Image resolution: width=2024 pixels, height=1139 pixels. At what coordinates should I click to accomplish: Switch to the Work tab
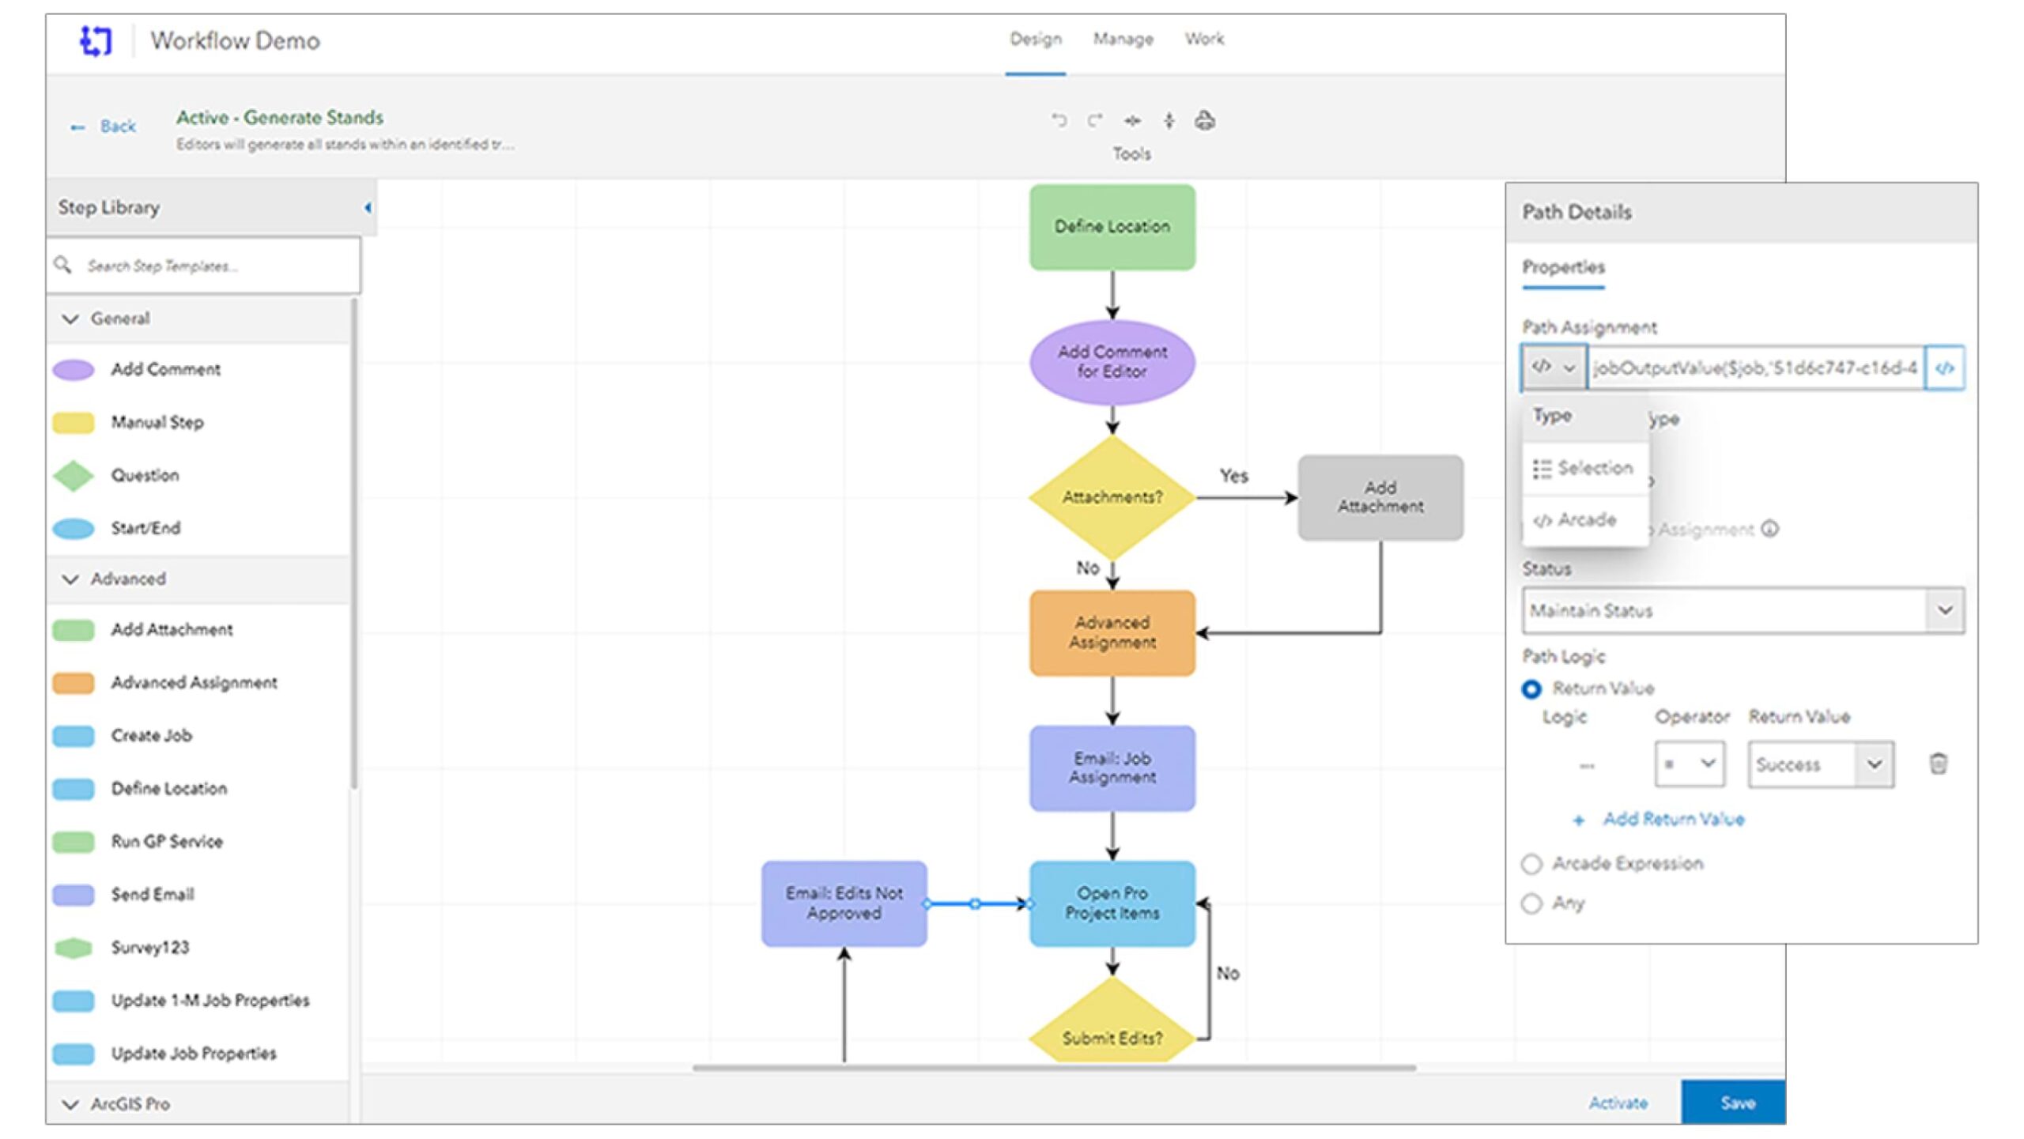[x=1204, y=39]
